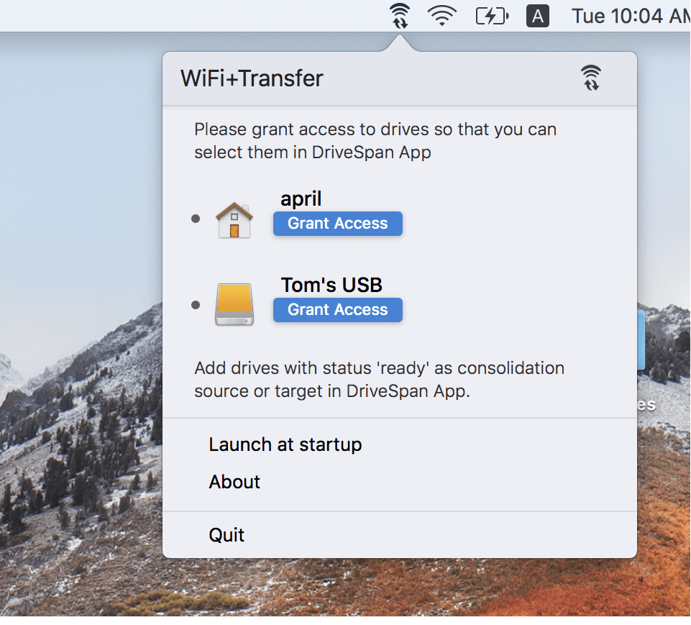Open the battery charging status menu

click(493, 17)
